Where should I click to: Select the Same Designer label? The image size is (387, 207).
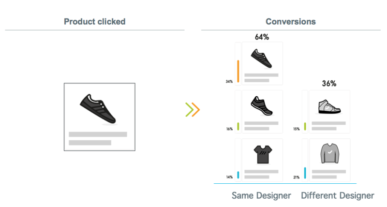[x=261, y=195]
